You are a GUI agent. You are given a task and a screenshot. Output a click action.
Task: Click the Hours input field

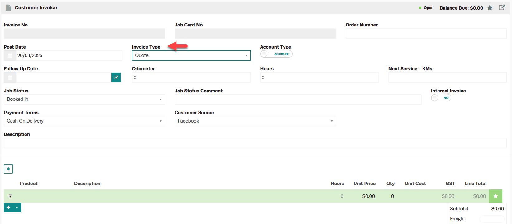(319, 77)
